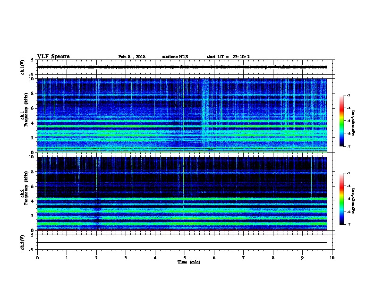Viewport: 374px width, 289px height.
Task: Click the "ch.3(V)" axis label
Action: coord(23,242)
